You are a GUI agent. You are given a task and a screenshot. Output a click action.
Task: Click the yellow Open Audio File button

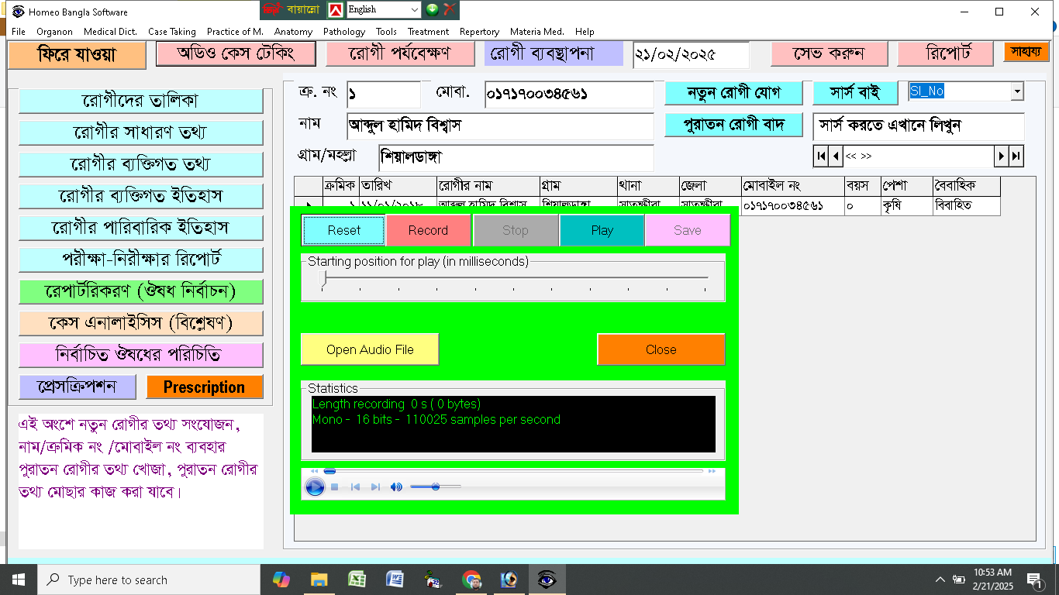[370, 349]
